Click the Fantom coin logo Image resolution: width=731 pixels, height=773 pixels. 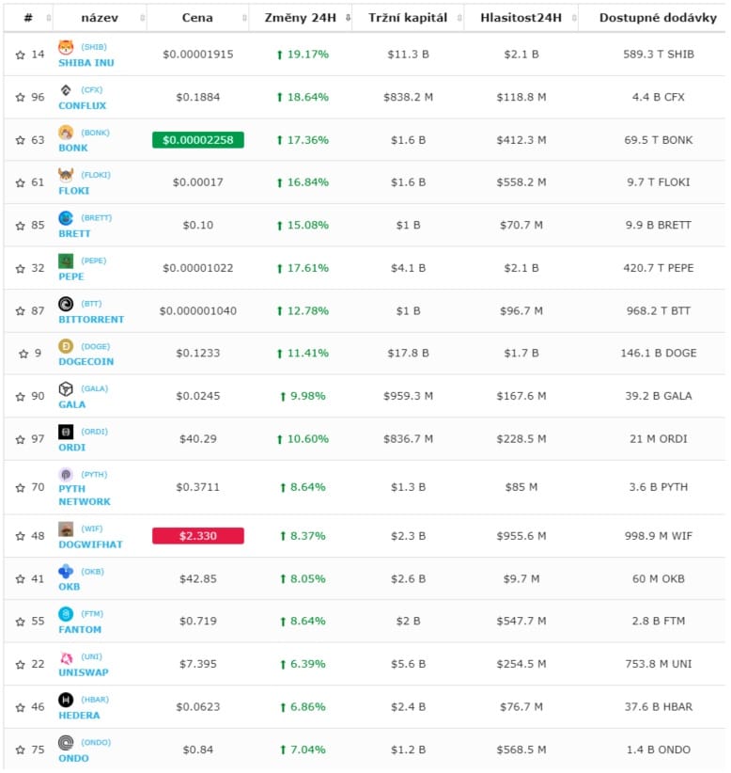click(66, 614)
